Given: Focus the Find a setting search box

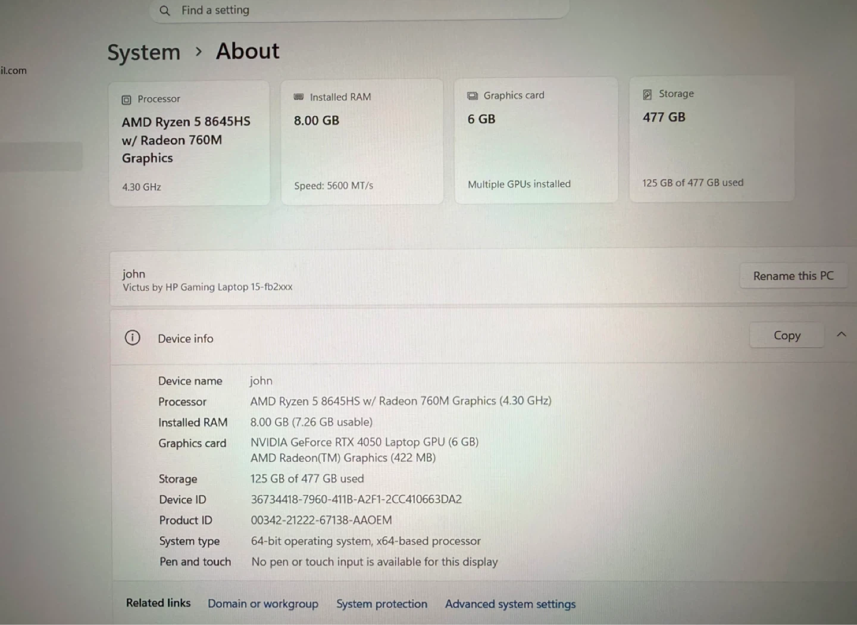Looking at the screenshot, I should click(359, 11).
